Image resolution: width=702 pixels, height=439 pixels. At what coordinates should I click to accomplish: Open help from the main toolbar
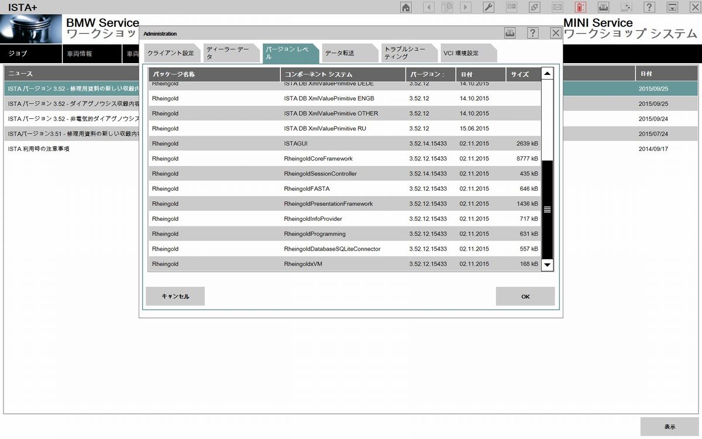[x=649, y=7]
